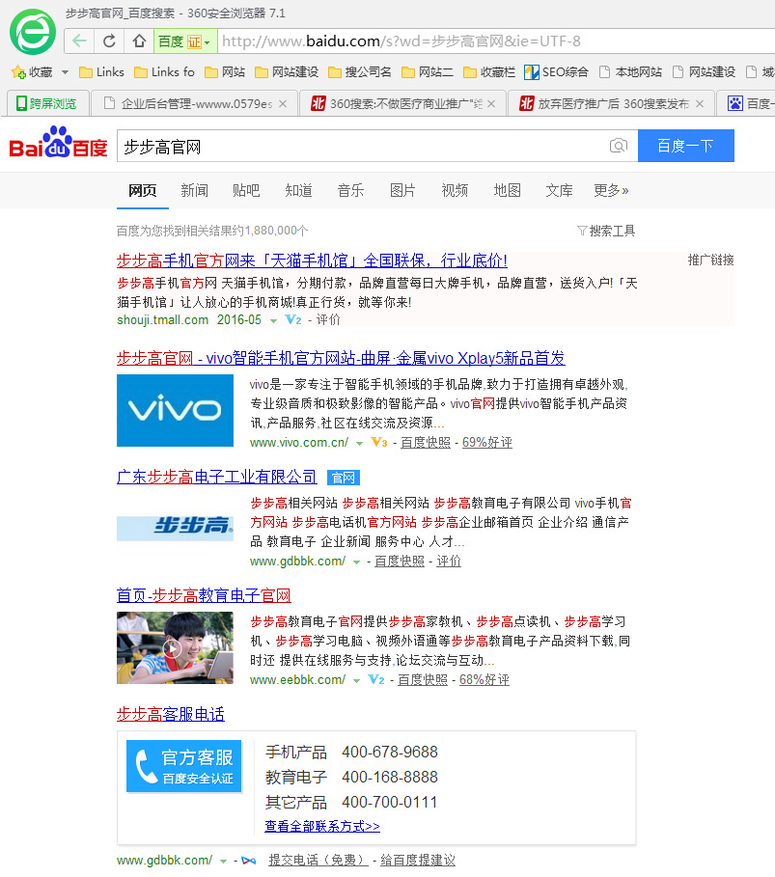Go back with the browser back arrow

pyautogui.click(x=79, y=41)
